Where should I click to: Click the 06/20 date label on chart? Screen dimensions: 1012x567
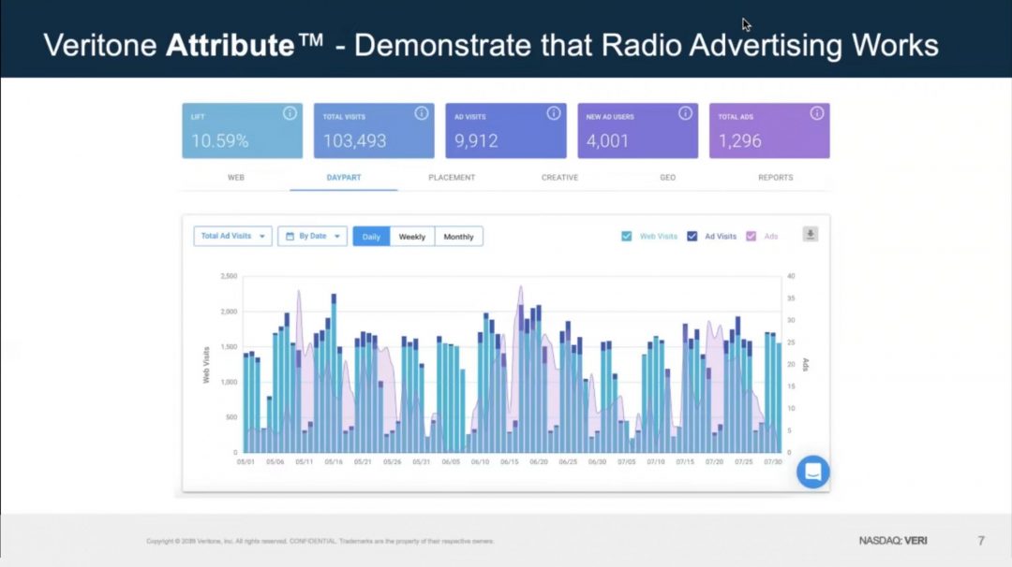click(538, 462)
